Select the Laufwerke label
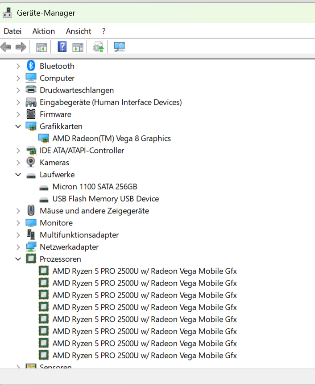Screen dimensions: 315x385 [57, 175]
